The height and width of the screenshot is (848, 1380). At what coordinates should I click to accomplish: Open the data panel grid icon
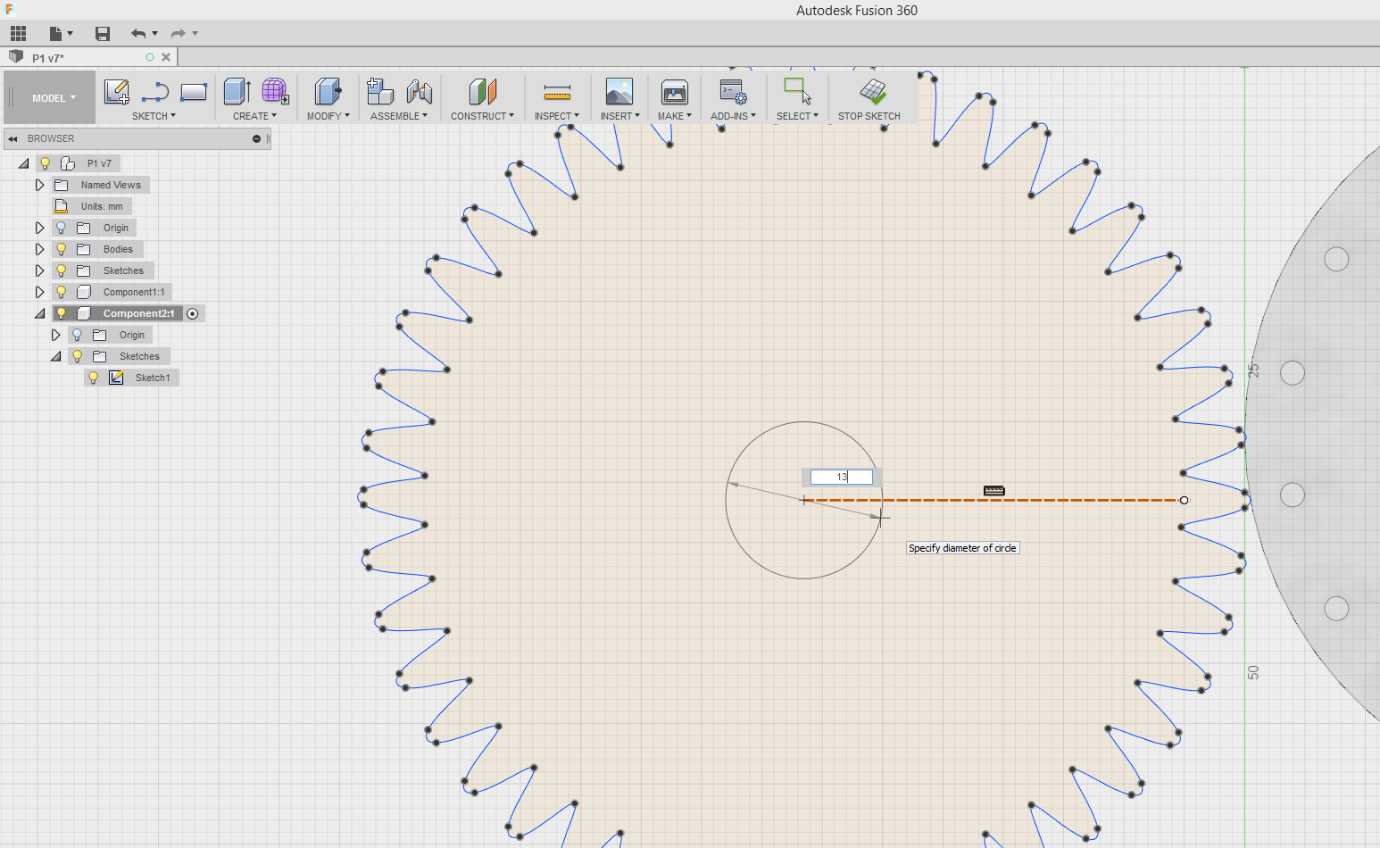point(18,34)
